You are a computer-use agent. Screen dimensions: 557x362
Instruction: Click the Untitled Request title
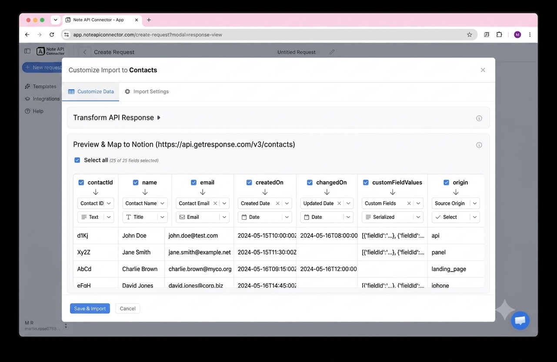297,52
